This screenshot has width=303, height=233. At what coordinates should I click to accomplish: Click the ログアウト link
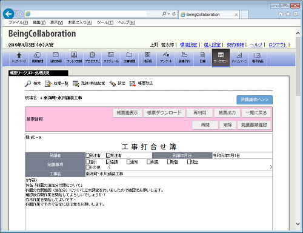click(x=278, y=45)
